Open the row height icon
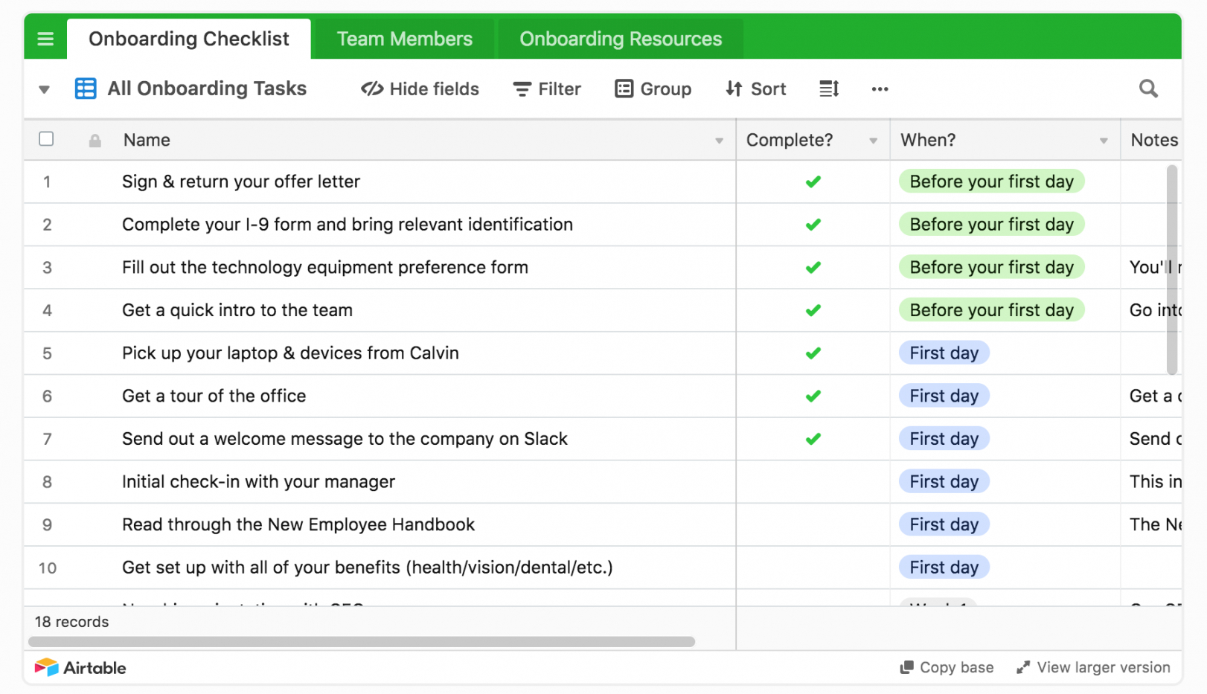1207x694 pixels. [829, 89]
